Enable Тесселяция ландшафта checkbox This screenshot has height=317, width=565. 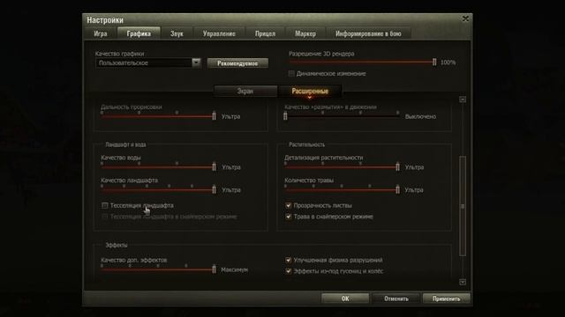(105, 205)
